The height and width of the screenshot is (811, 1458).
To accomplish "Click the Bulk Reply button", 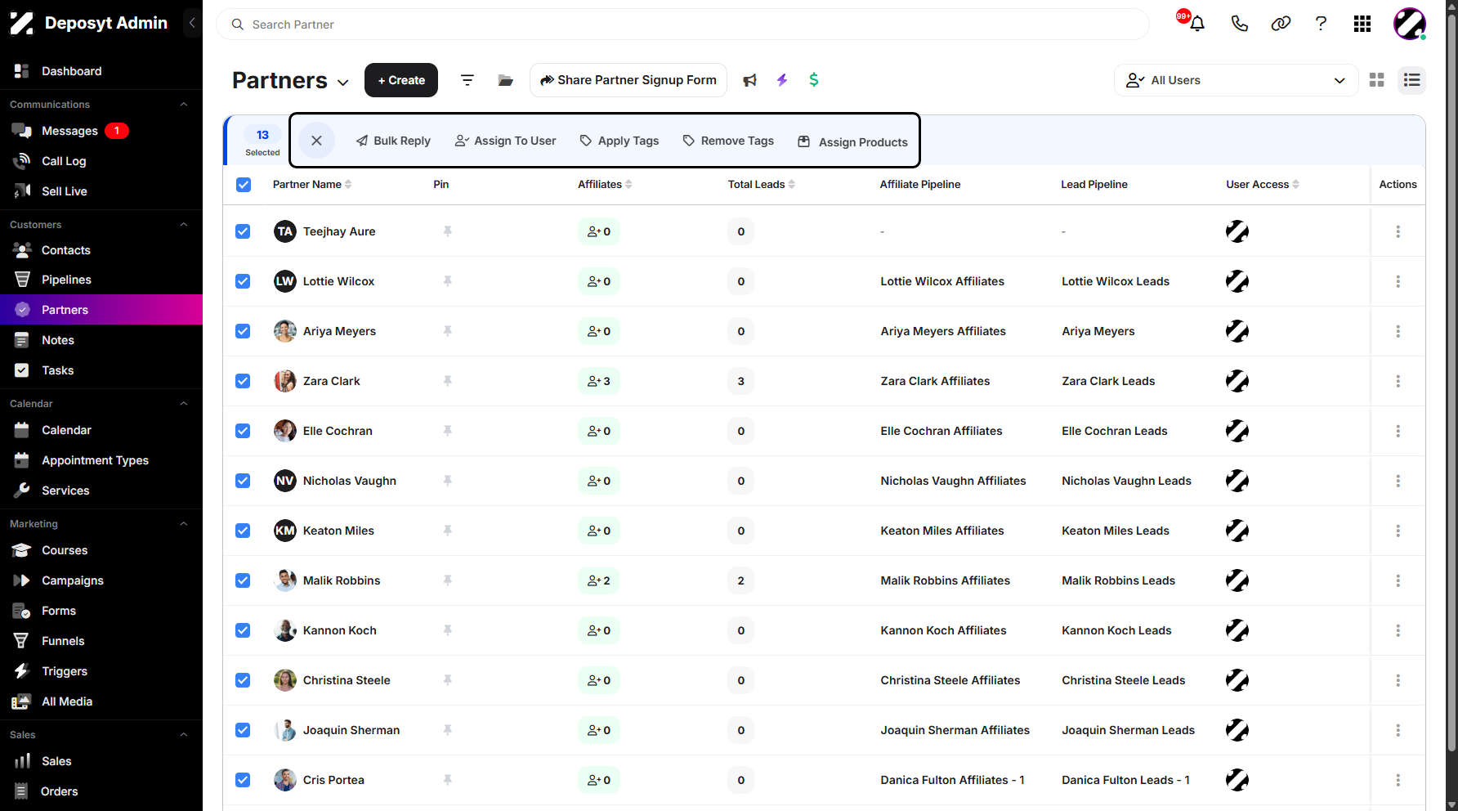I will [393, 141].
